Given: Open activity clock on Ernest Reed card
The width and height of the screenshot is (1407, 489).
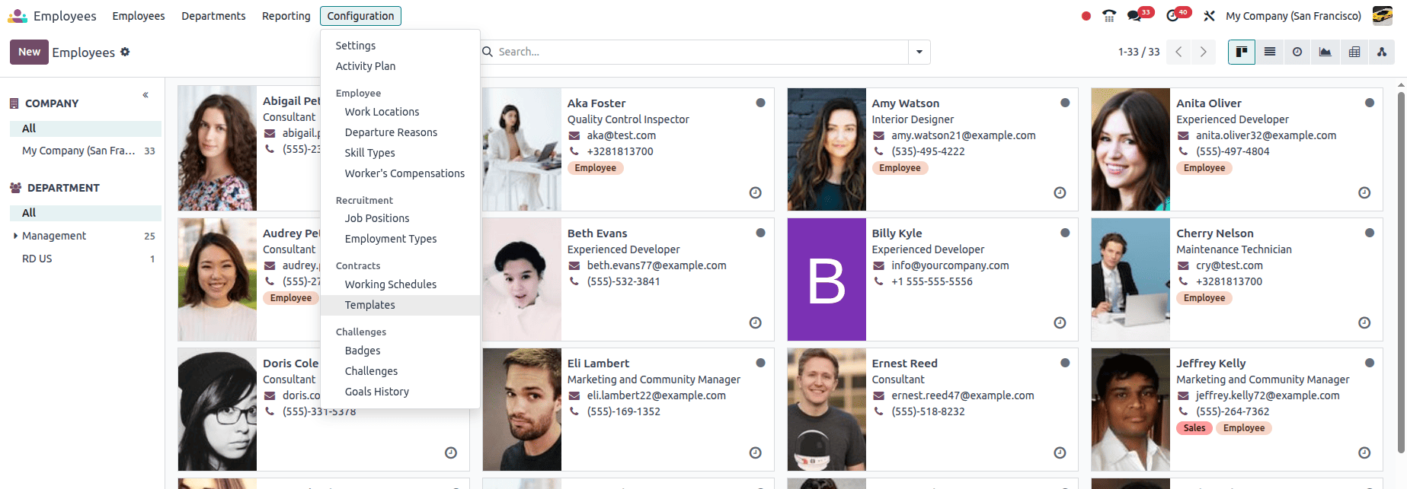Looking at the screenshot, I should click(1060, 453).
